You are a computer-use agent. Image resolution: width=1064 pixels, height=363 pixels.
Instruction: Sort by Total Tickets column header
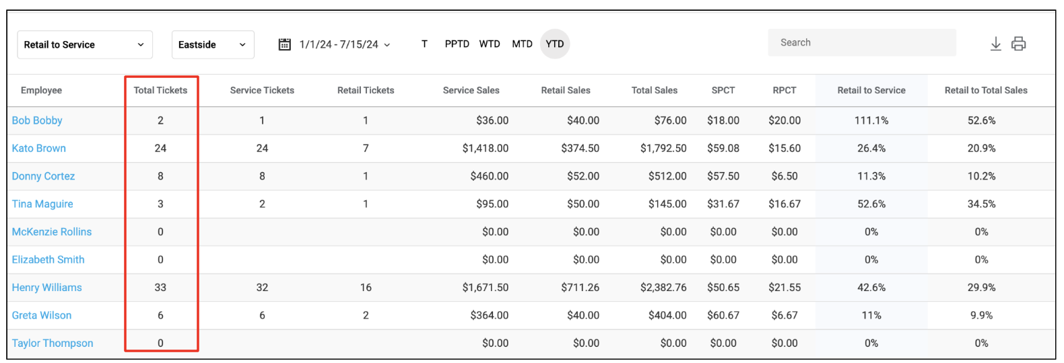[x=160, y=90]
